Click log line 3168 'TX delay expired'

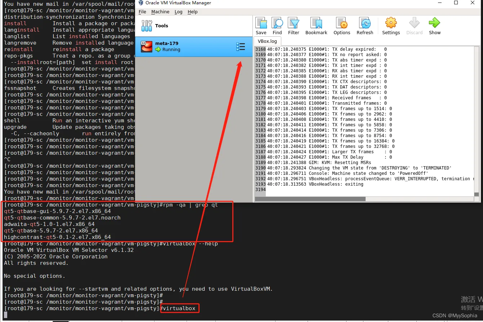tap(327, 49)
